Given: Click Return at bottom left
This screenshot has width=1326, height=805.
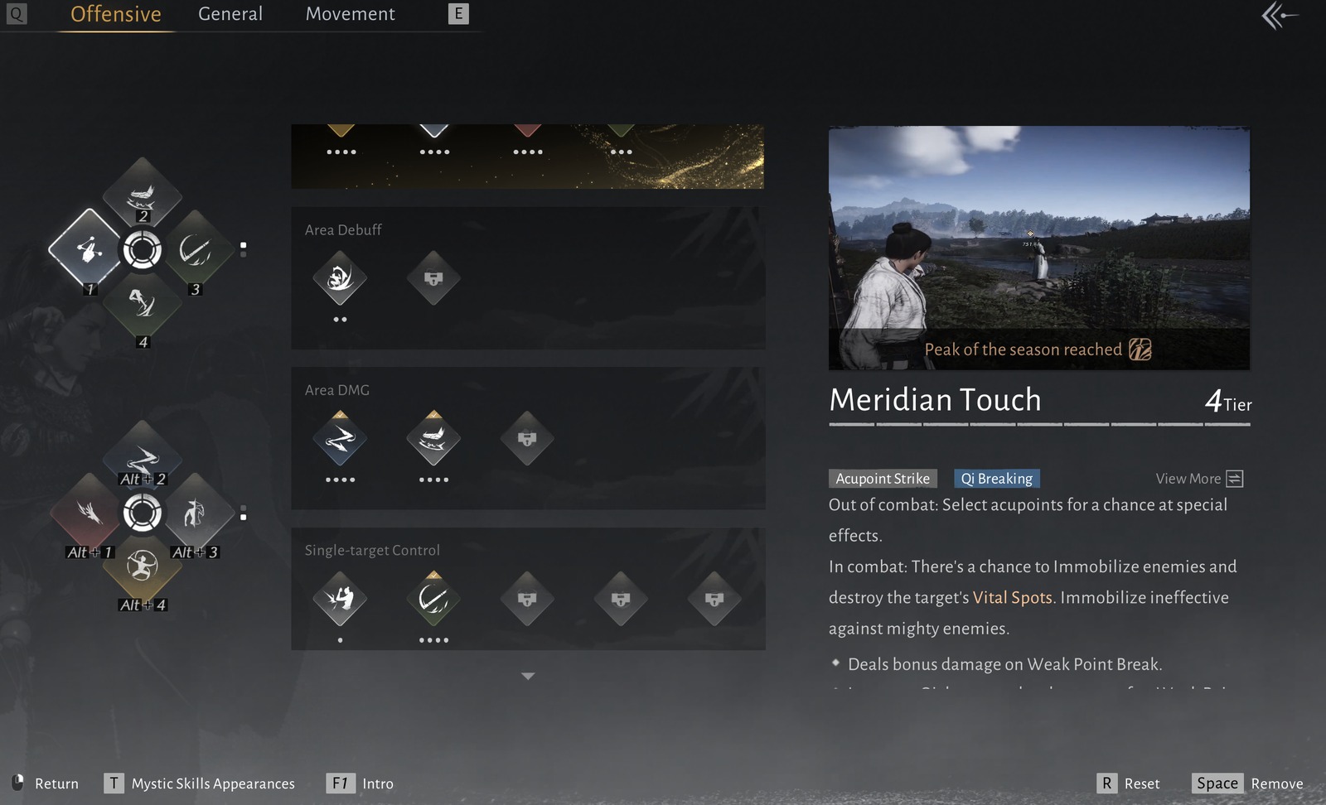Looking at the screenshot, I should [x=46, y=783].
